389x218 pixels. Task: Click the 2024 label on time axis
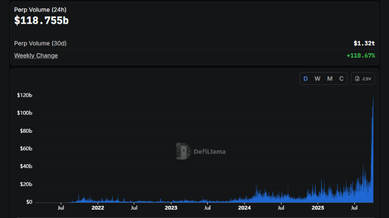pyautogui.click(x=244, y=208)
